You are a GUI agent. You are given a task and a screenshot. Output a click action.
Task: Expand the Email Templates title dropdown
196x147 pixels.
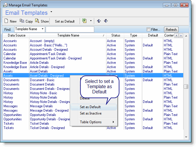(51, 12)
